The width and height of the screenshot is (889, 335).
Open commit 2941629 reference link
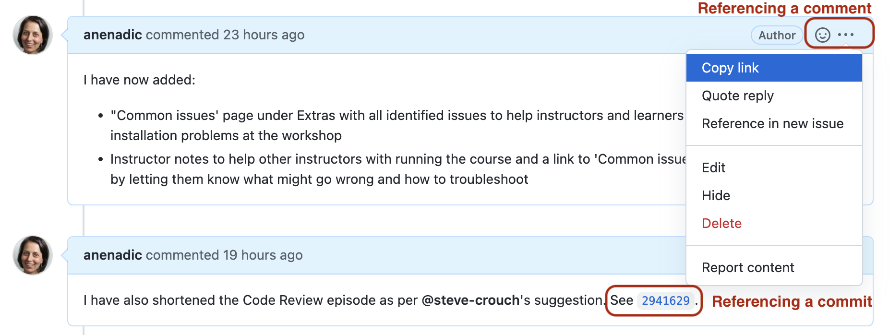point(665,300)
